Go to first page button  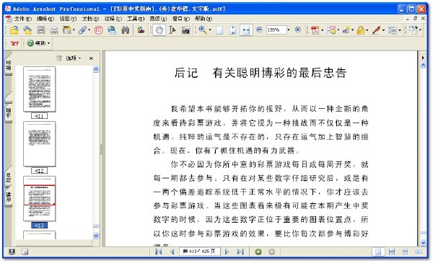pos(159,251)
